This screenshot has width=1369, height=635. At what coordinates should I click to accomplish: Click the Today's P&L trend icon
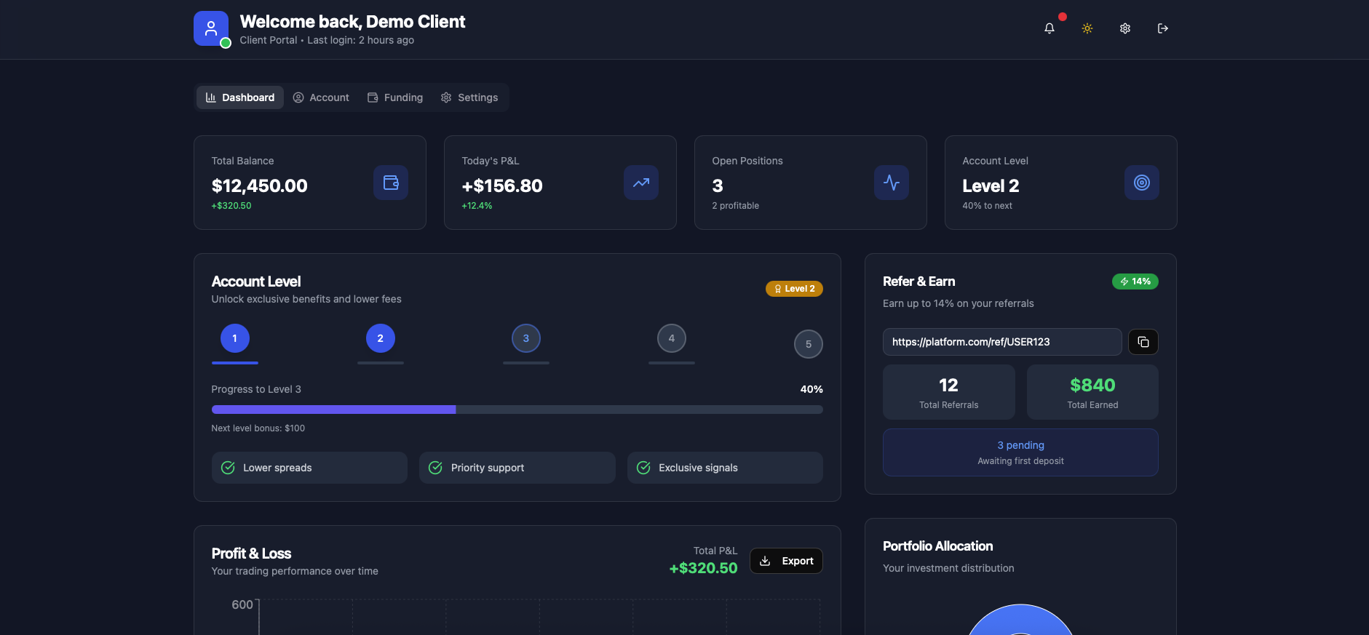[x=640, y=183]
